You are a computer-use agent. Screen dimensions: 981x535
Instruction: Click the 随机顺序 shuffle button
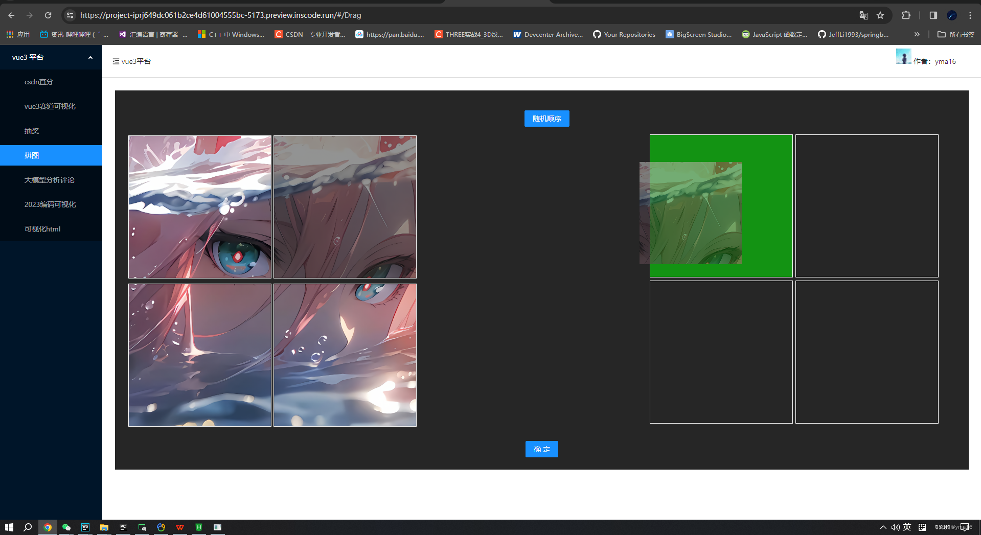coord(546,119)
